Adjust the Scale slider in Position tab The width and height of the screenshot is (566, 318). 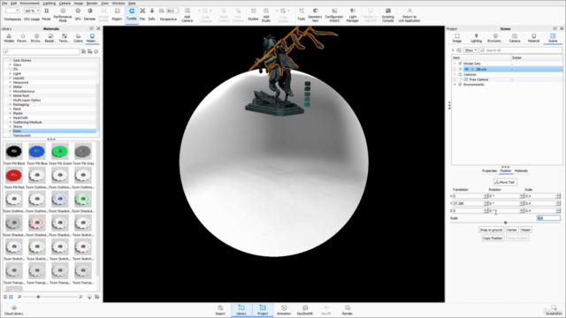tap(505, 223)
